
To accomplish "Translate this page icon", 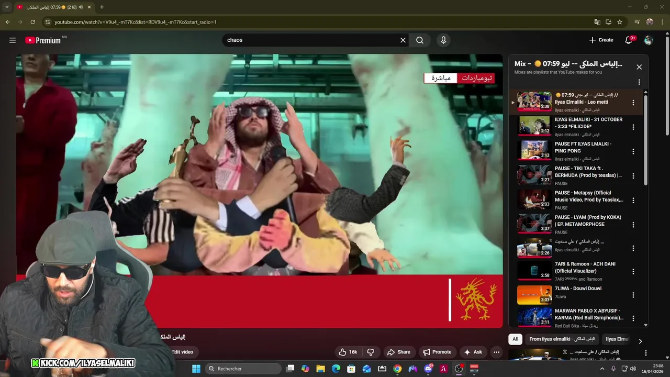I will [597, 22].
